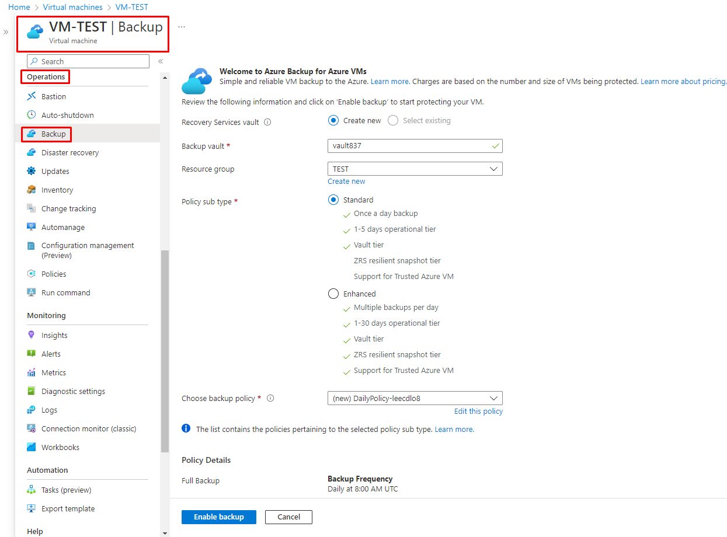Click the VM-TEST cloud icon in header
This screenshot has width=727, height=537.
click(x=36, y=32)
